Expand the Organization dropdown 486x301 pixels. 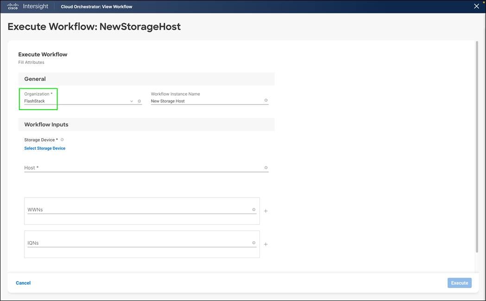click(x=131, y=101)
